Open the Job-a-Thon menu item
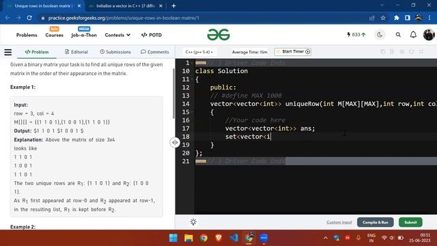Image resolution: width=437 pixels, height=246 pixels. (x=84, y=35)
